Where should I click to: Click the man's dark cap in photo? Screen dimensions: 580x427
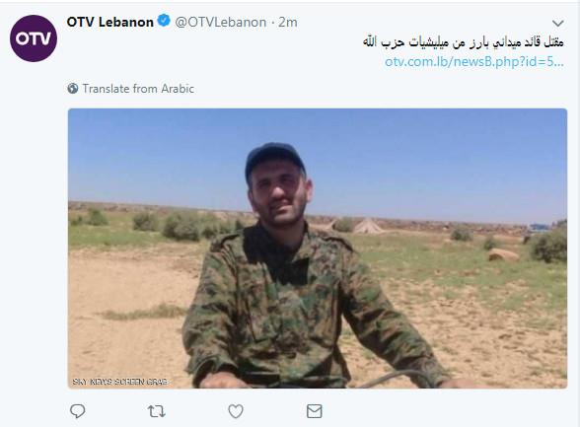[274, 159]
